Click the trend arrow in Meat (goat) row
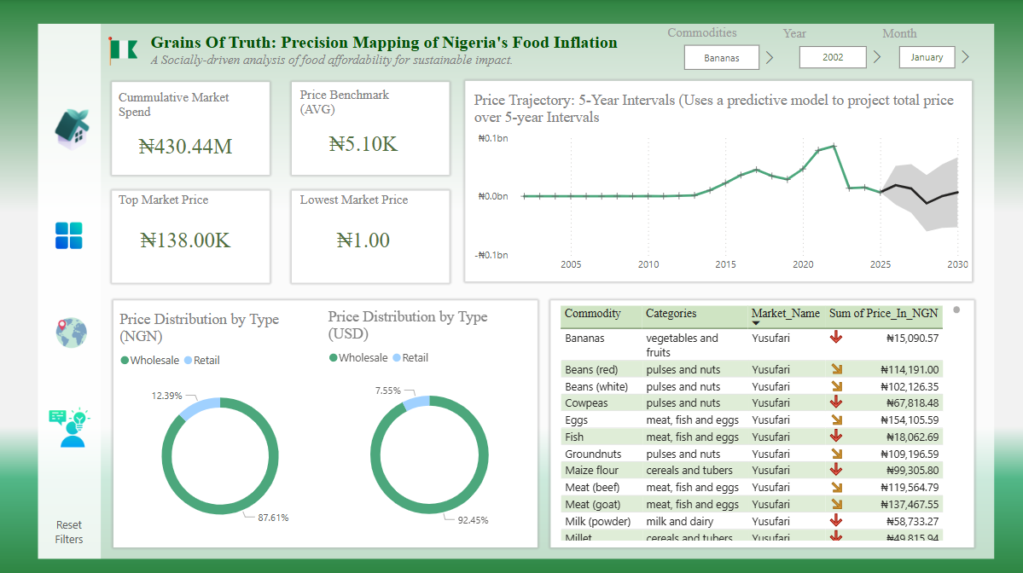The height and width of the screenshot is (573, 1023). (x=836, y=504)
